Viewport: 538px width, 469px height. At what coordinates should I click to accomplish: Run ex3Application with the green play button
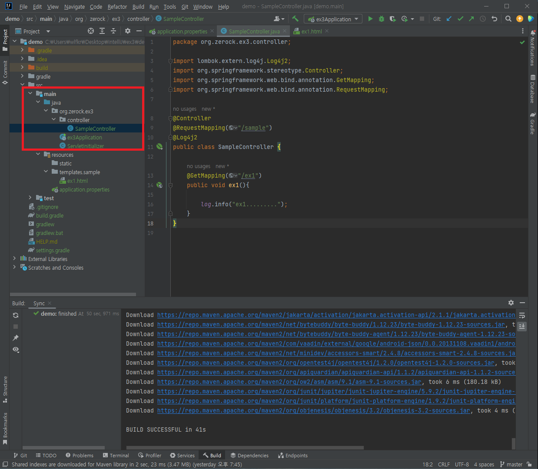click(370, 19)
